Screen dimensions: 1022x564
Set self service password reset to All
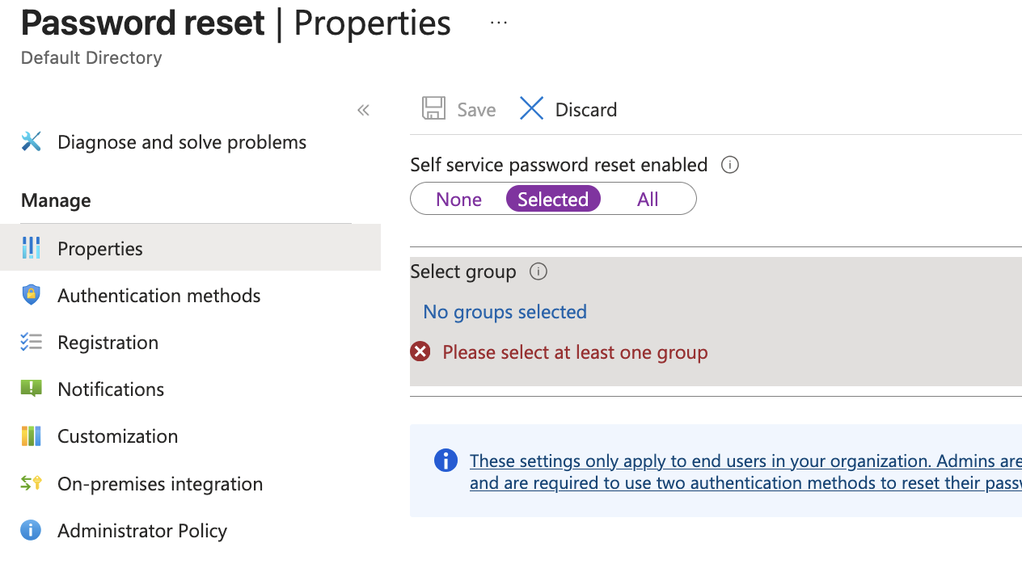coord(648,200)
